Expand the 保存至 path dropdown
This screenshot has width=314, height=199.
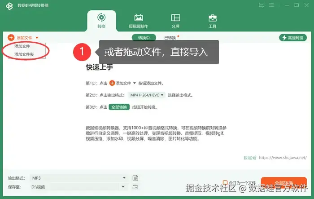coord(123,187)
